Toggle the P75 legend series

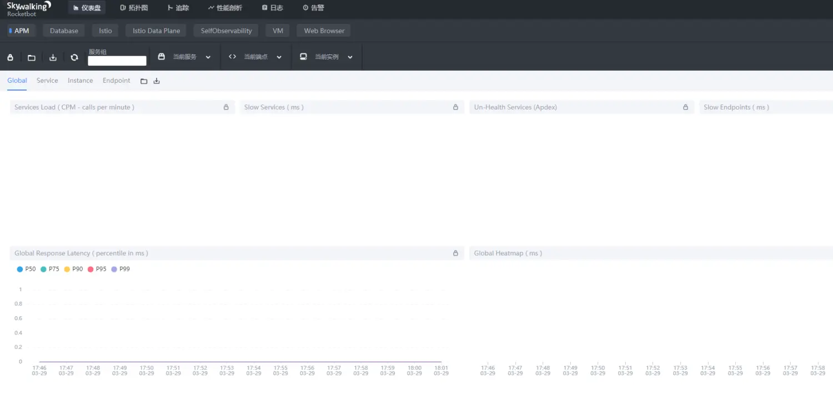[49, 269]
